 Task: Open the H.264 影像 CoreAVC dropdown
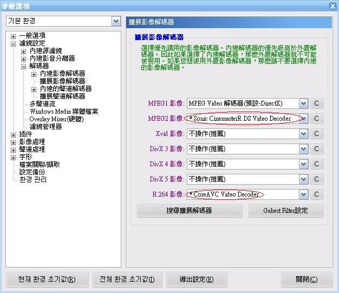pyautogui.click(x=303, y=194)
